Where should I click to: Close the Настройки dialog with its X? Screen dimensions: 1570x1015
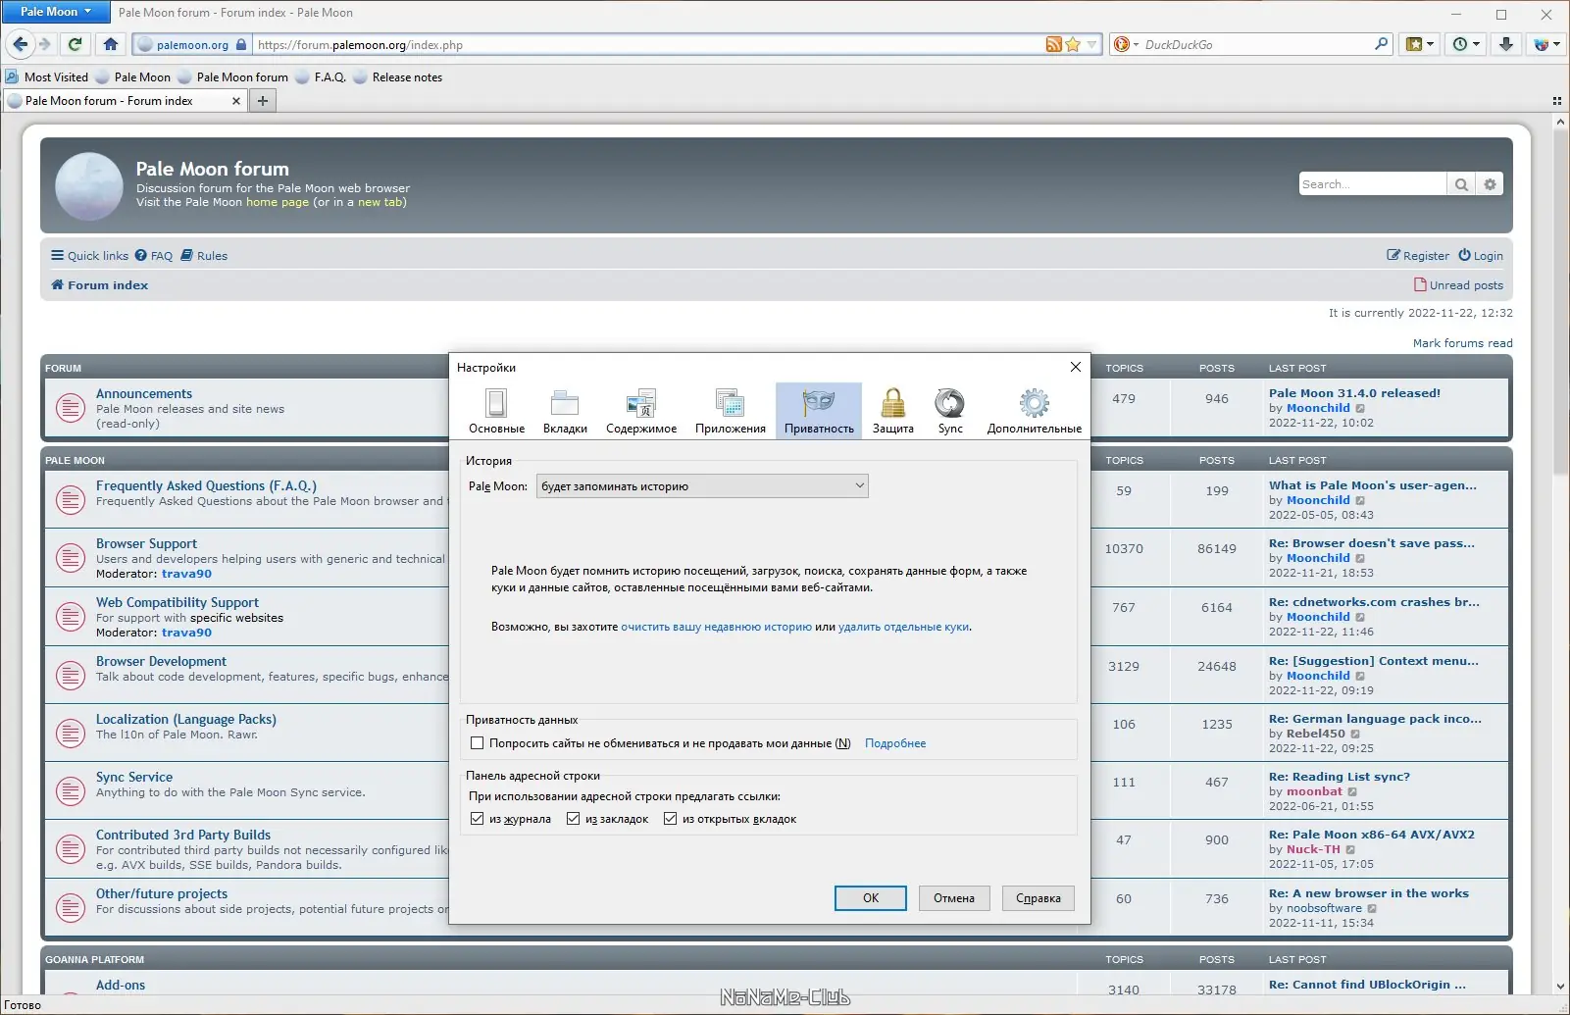[1076, 367]
